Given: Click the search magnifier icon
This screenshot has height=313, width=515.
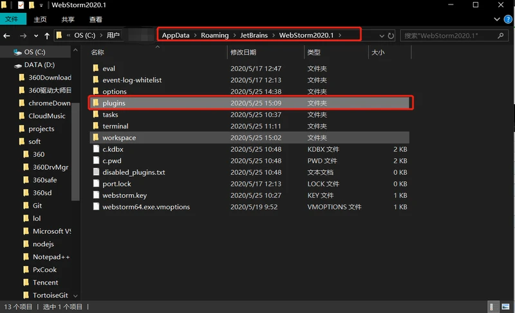Looking at the screenshot, I should pyautogui.click(x=500, y=35).
